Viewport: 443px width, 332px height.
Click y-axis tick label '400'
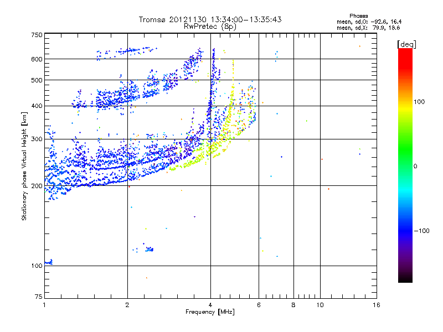pos(37,106)
